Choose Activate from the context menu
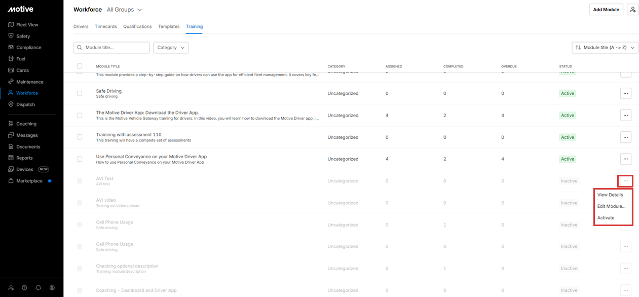This screenshot has width=639, height=297. (x=606, y=218)
